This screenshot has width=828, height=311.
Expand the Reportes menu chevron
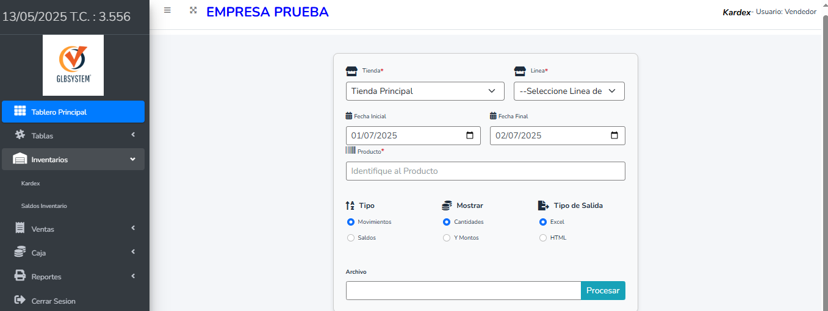point(133,276)
